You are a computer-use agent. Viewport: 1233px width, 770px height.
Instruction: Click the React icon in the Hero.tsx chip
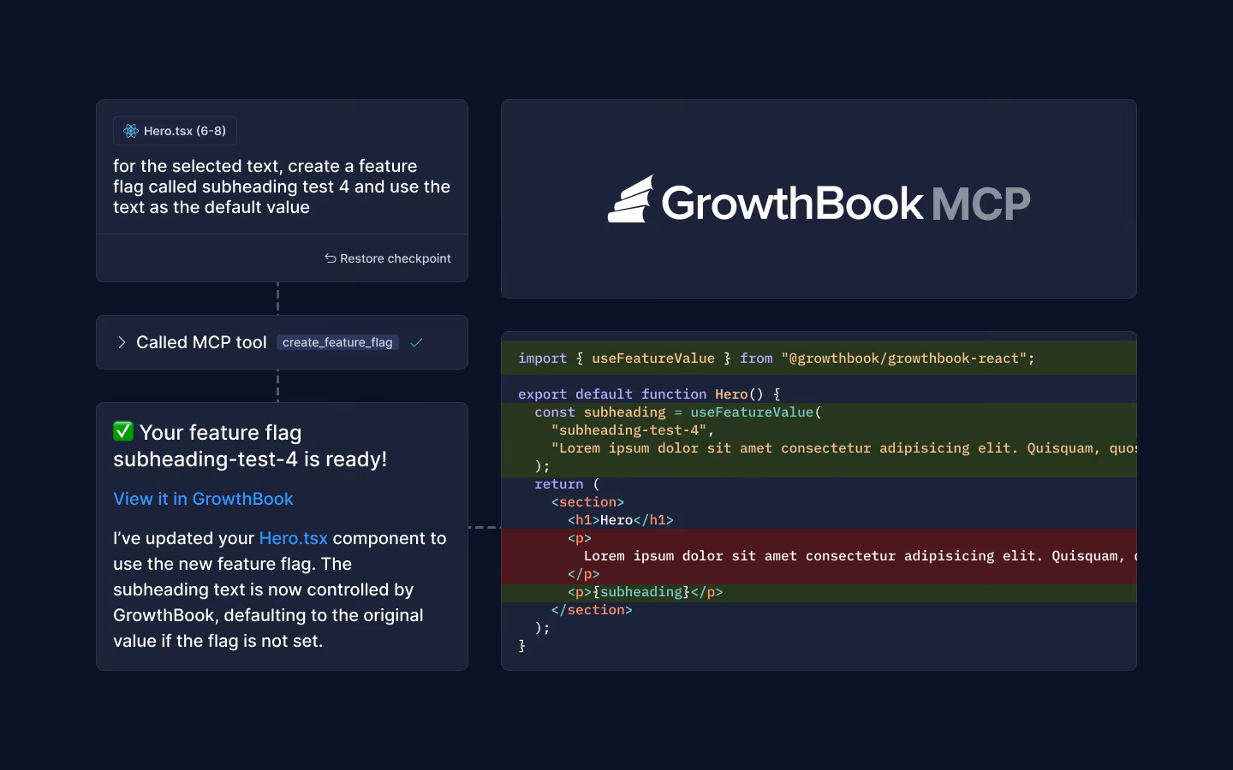click(130, 131)
